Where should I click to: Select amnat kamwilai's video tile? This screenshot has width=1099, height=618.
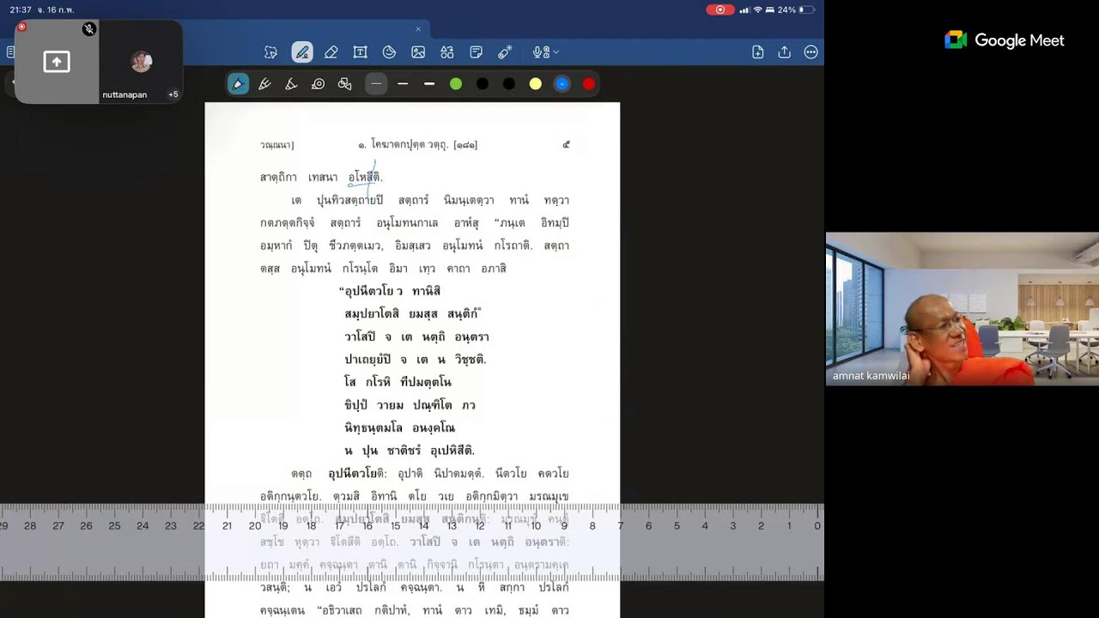point(962,308)
